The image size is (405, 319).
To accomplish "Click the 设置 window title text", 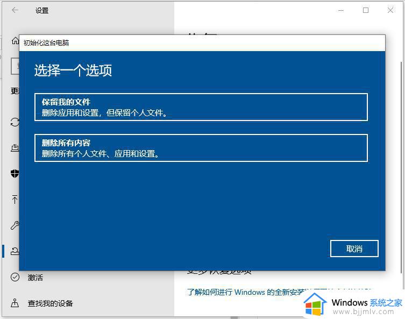I will [x=42, y=11].
